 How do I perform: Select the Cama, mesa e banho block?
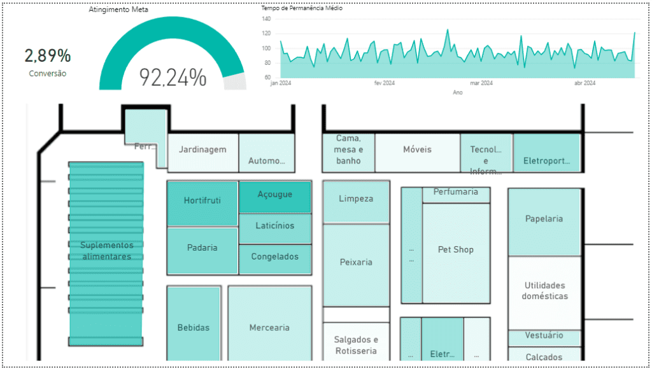pos(349,153)
